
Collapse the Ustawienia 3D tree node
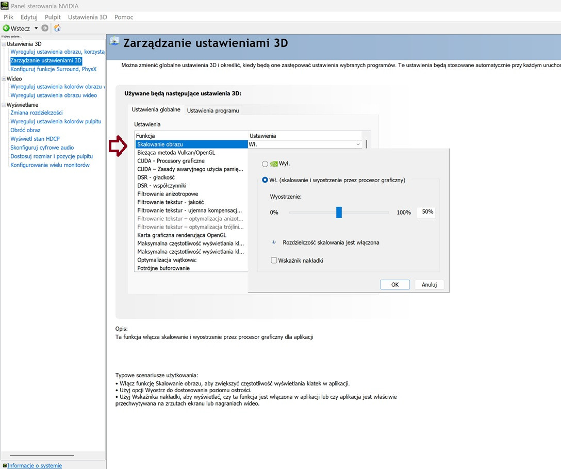point(4,44)
